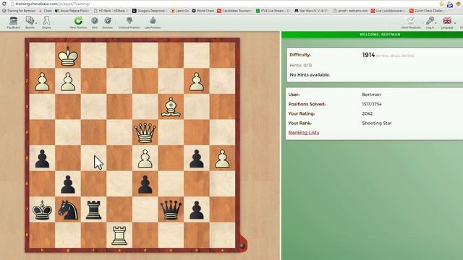
Task: Click the Flip Board toolbar icon
Action: click(13, 22)
